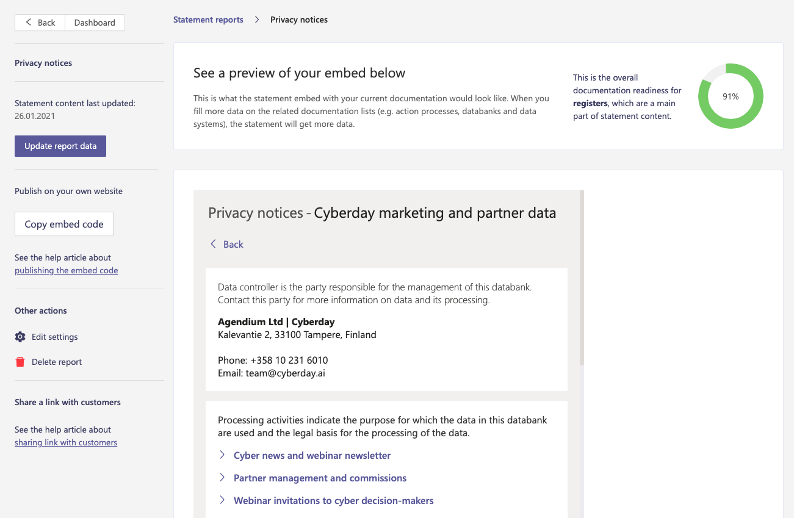This screenshot has height=518, width=794.
Task: Open the Dashboard tab
Action: 95,23
